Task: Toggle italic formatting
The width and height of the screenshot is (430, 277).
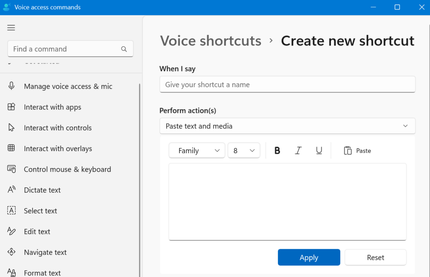Action: tap(298, 150)
